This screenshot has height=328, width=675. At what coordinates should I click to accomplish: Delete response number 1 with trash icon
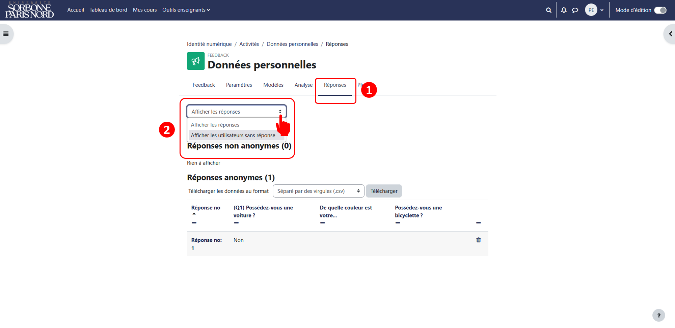(478, 240)
